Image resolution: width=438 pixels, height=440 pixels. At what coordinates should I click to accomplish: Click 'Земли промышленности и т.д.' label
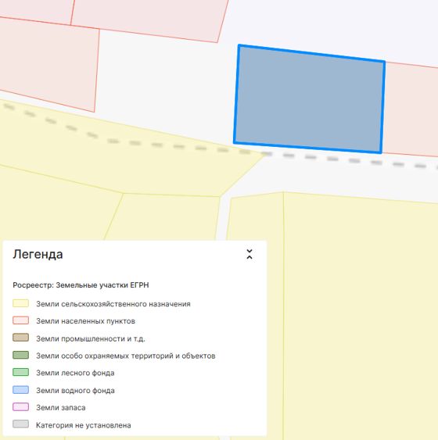(x=91, y=338)
